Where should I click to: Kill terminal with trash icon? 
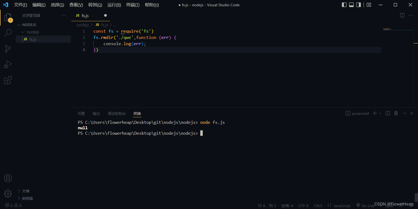click(396, 113)
